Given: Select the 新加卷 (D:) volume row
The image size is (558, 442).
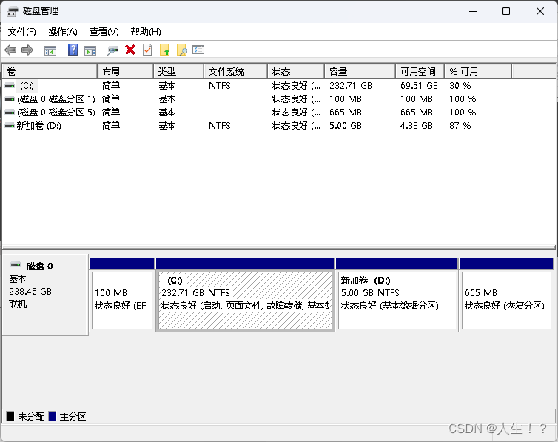Looking at the screenshot, I should pyautogui.click(x=38, y=126).
